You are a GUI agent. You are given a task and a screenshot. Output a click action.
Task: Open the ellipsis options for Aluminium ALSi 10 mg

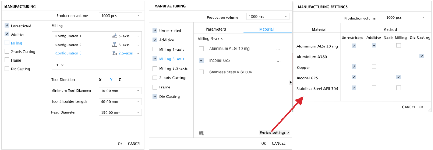coord(278,49)
